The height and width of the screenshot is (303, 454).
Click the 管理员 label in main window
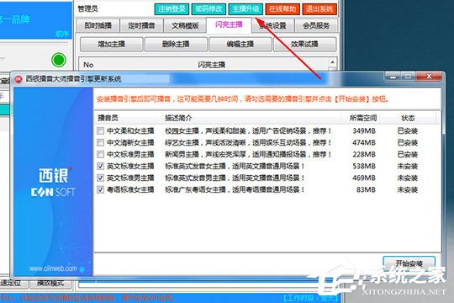(x=88, y=9)
